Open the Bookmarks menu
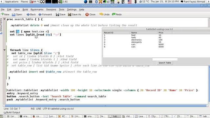This screenshot has height=118, width=210. [x=37, y=10]
